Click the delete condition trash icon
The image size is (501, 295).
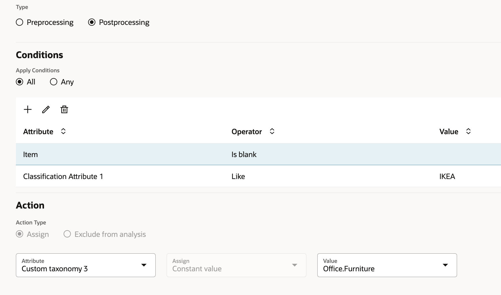pyautogui.click(x=64, y=110)
